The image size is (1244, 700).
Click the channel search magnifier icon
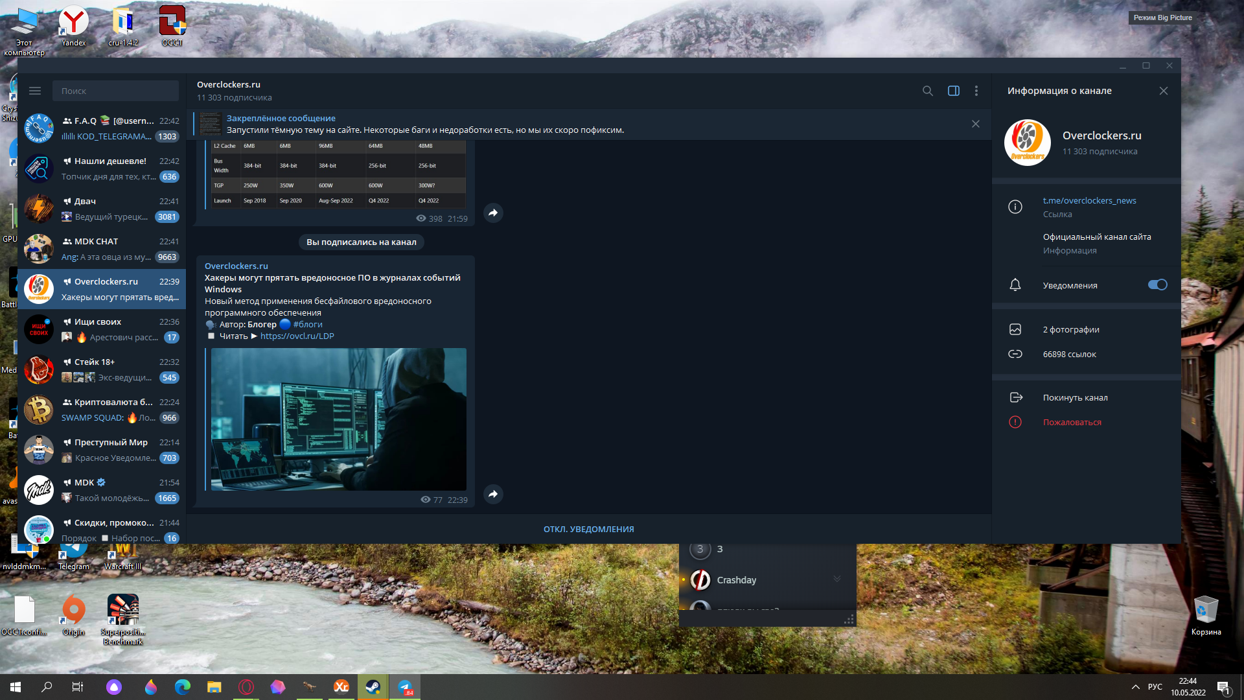pos(928,91)
